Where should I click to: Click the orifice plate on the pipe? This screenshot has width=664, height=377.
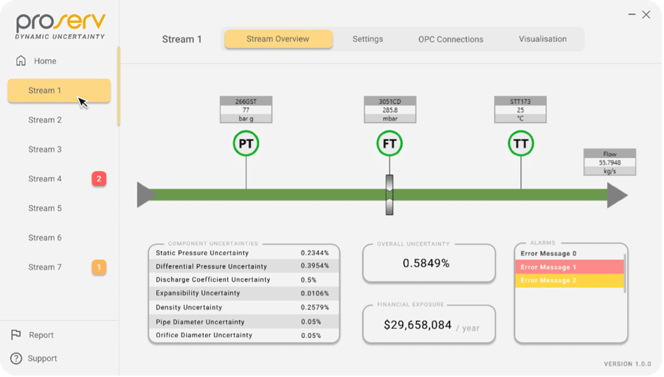390,195
